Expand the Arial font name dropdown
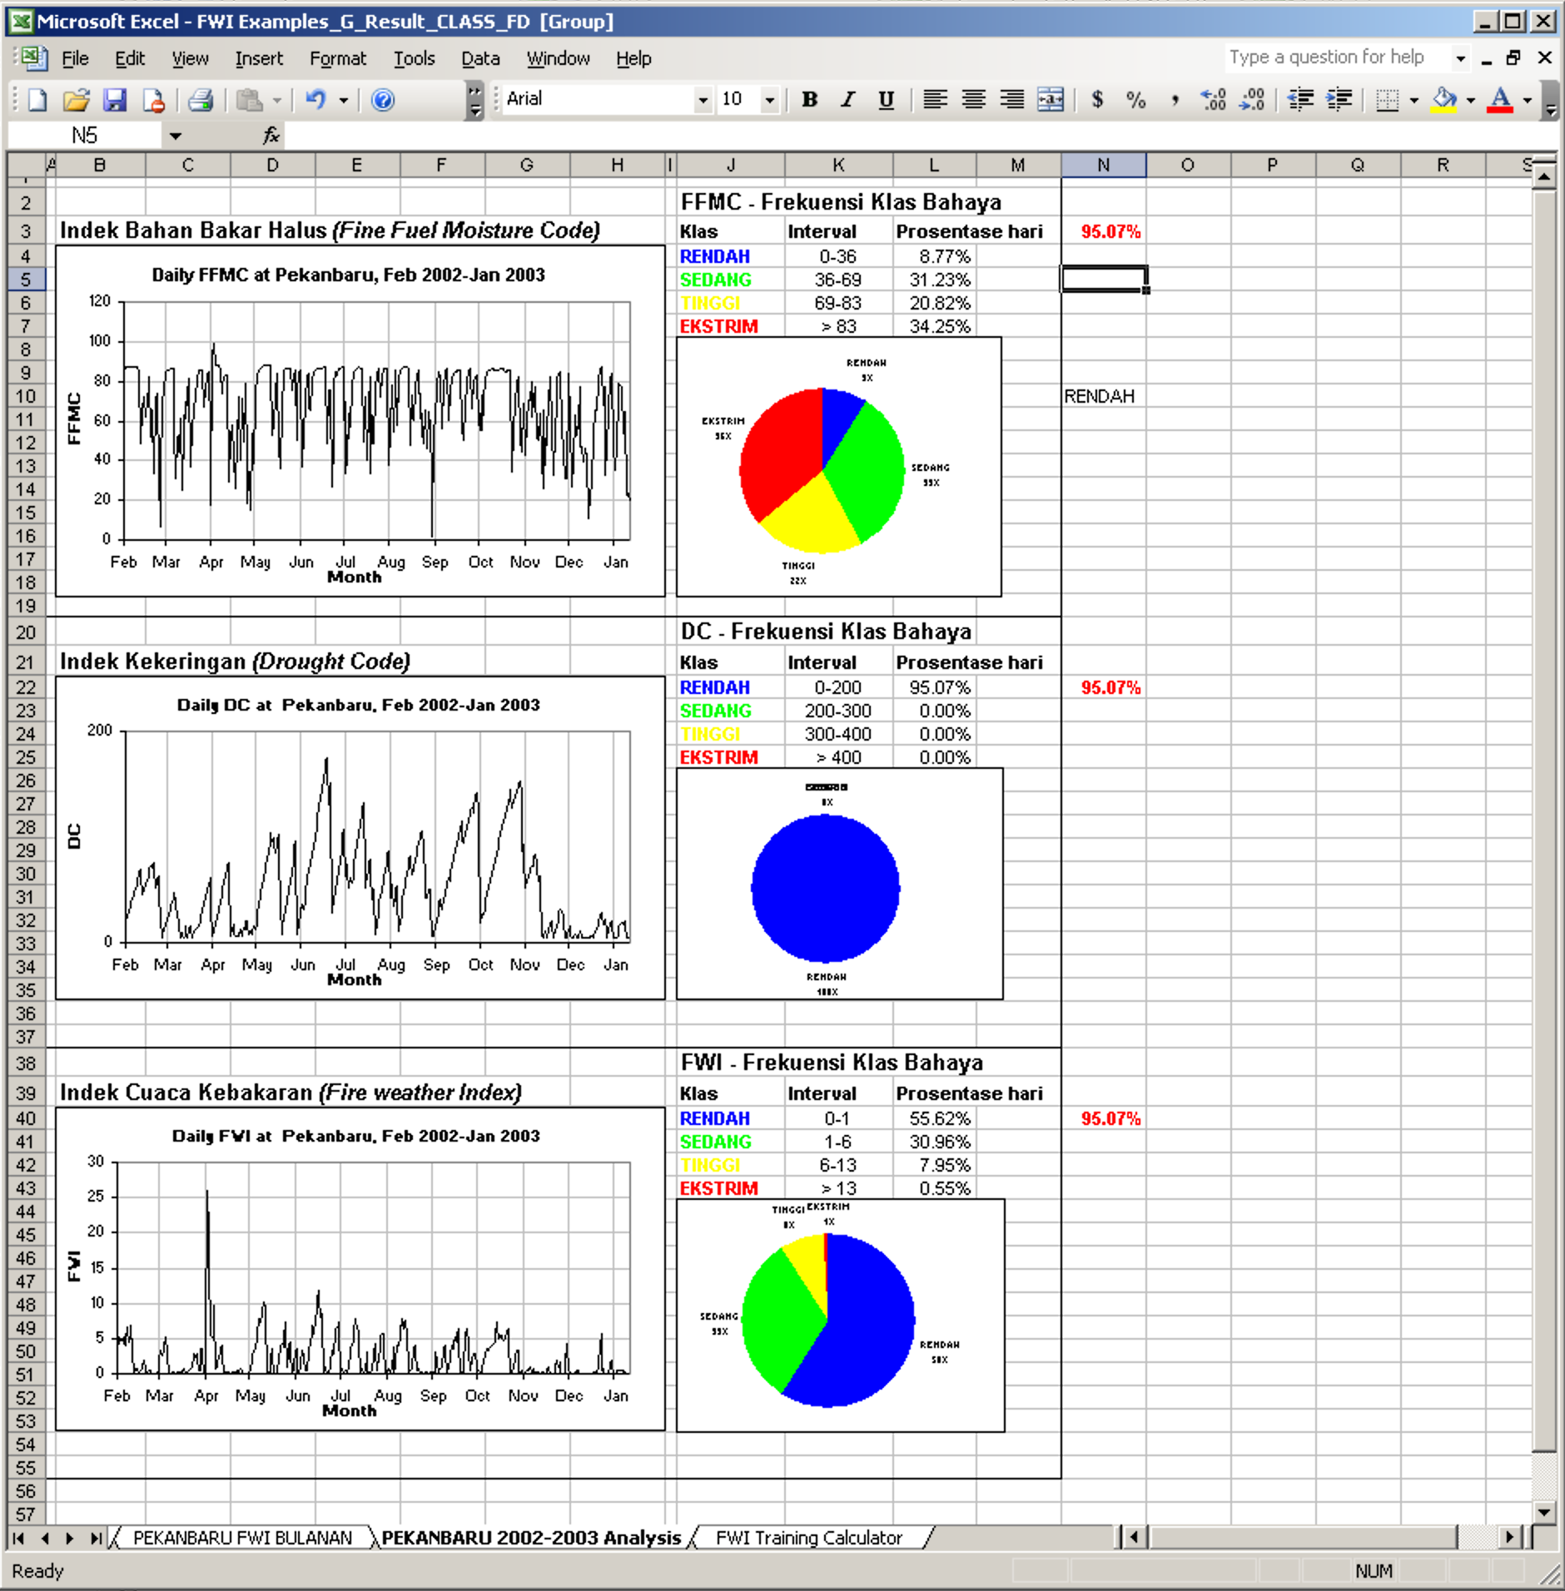This screenshot has height=1591, width=1565. (703, 100)
